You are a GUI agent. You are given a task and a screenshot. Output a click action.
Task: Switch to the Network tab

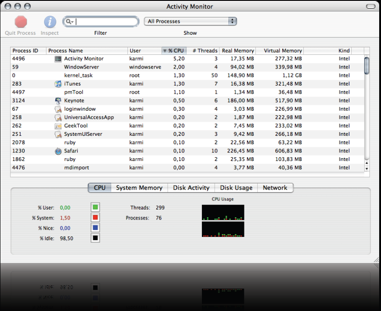[x=275, y=188]
